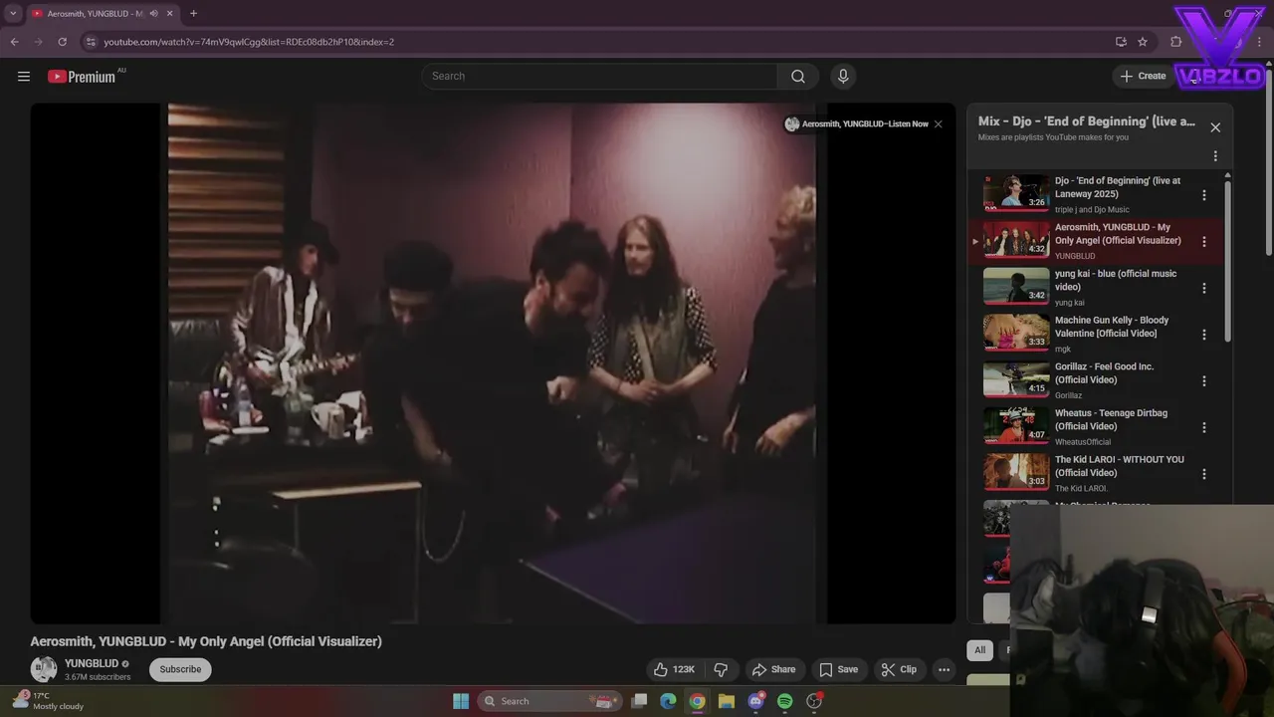Open Wheatus Teenage Dirtbag thumbnail
Image resolution: width=1274 pixels, height=717 pixels.
point(1016,426)
